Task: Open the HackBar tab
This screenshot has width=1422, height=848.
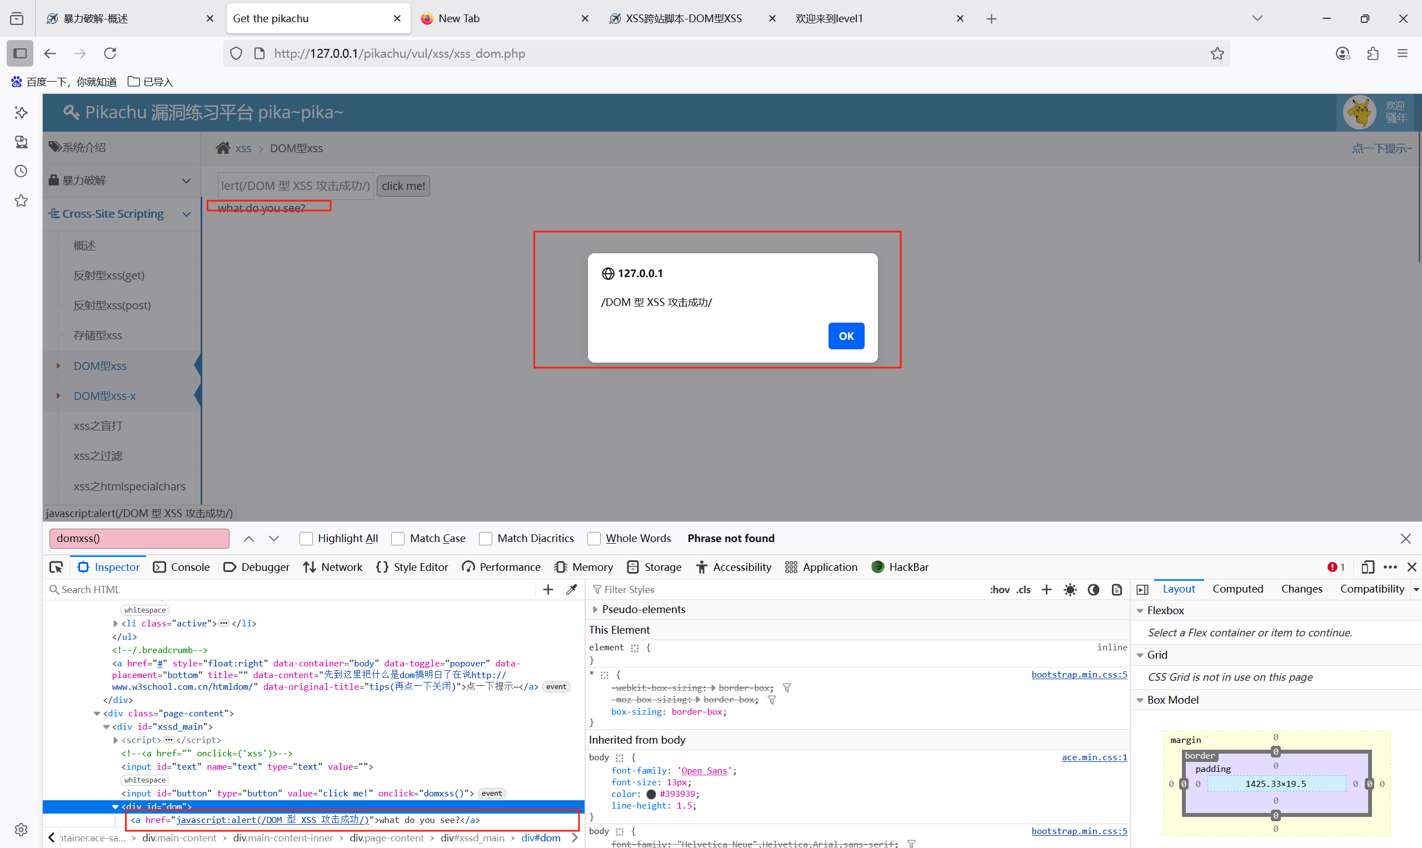Action: pyautogui.click(x=900, y=567)
